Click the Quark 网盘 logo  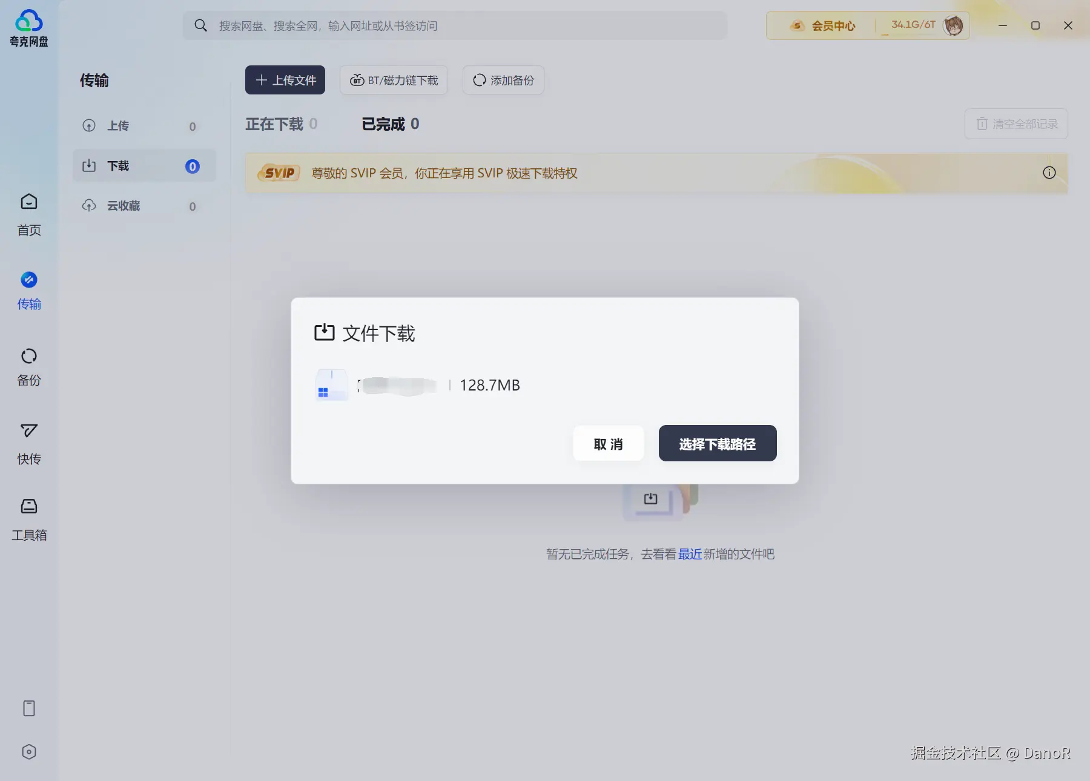pyautogui.click(x=28, y=27)
